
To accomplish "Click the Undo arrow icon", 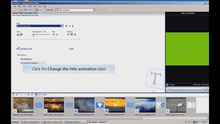I will 25,10.
